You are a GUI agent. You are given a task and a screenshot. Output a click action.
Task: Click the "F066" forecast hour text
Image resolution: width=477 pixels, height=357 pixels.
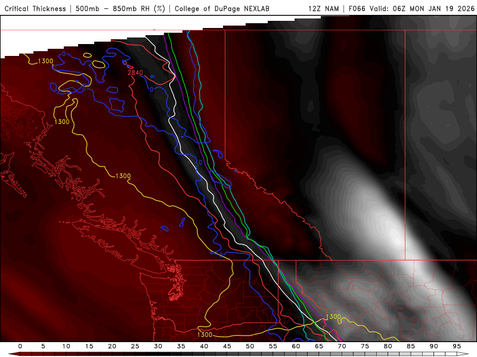(x=357, y=9)
